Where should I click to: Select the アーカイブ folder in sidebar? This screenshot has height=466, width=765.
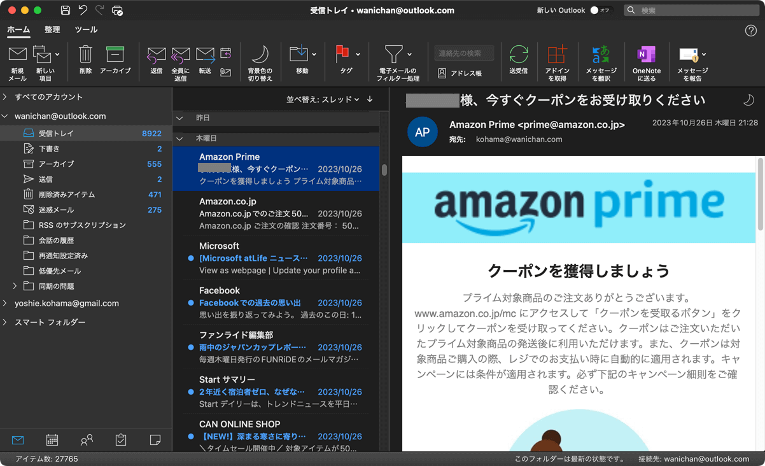[86, 164]
